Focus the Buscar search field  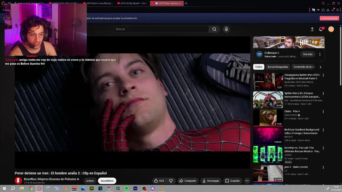pos(161,29)
